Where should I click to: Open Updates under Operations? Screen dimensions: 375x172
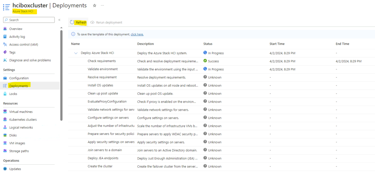click(15, 169)
